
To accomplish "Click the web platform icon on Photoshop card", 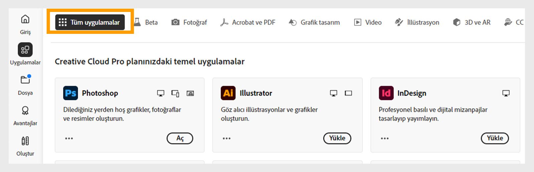I will 190,93.
